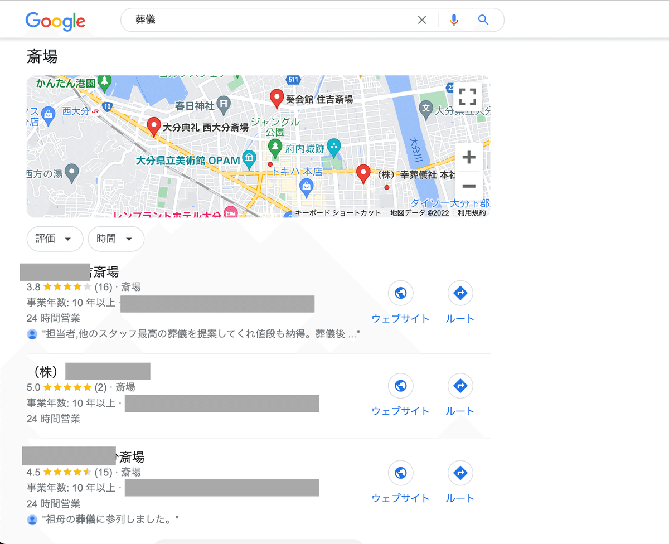Click the 府内城跡 landmark marker
Image resolution: width=669 pixels, height=544 pixels.
pos(333,147)
